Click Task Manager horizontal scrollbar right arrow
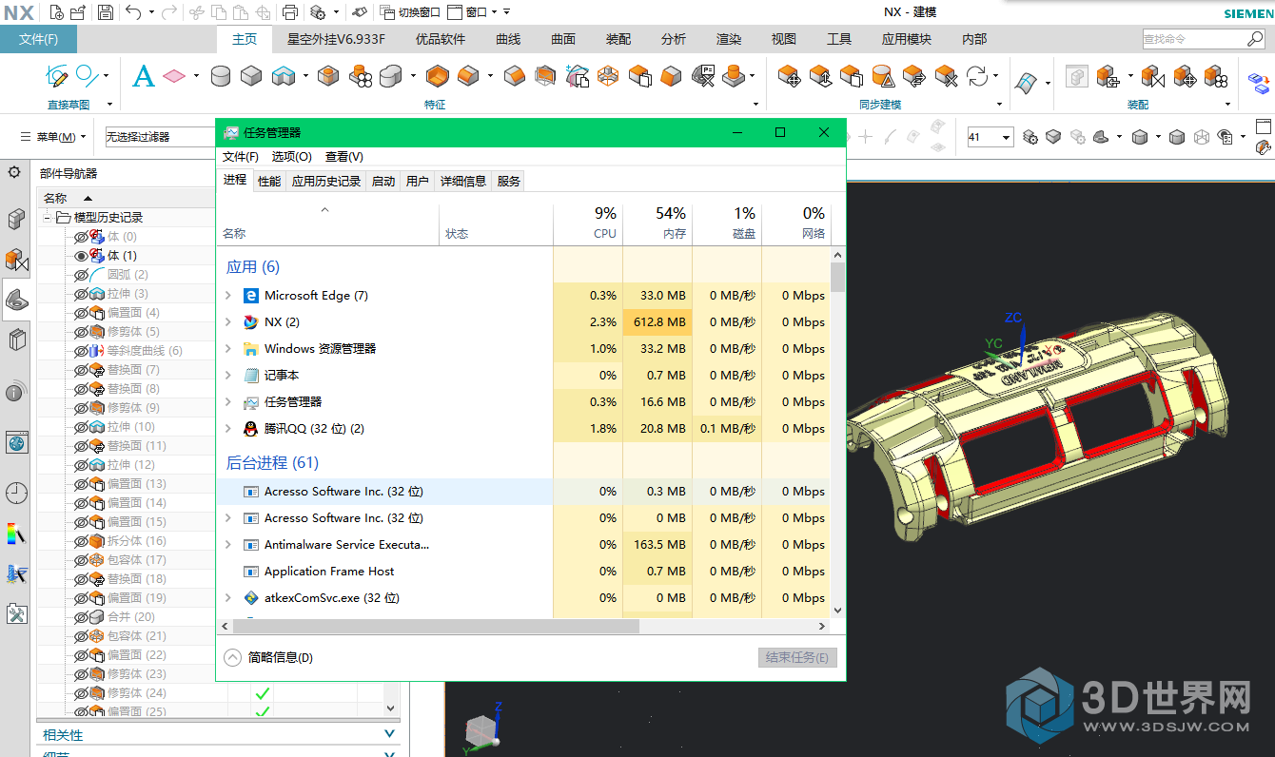The width and height of the screenshot is (1275, 757). click(x=821, y=627)
